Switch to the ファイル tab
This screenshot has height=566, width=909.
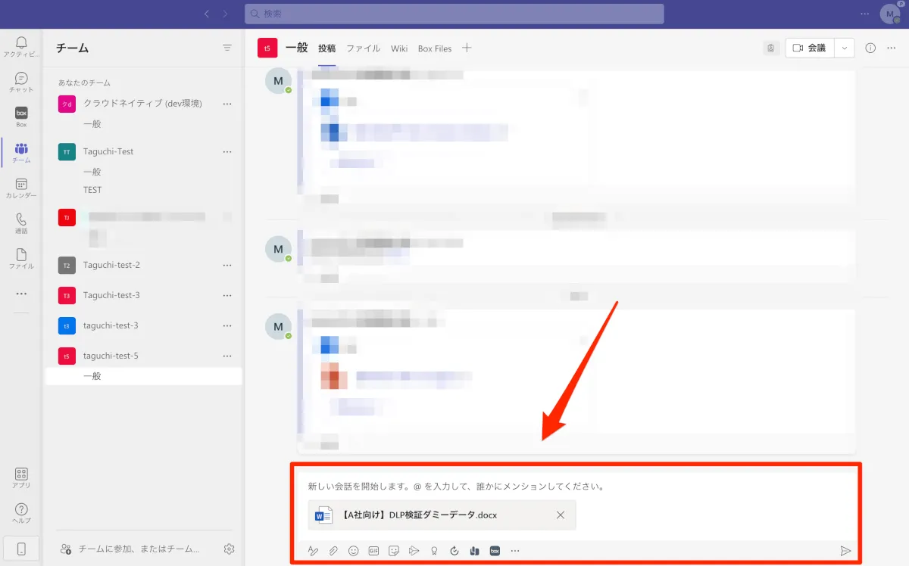pos(364,48)
